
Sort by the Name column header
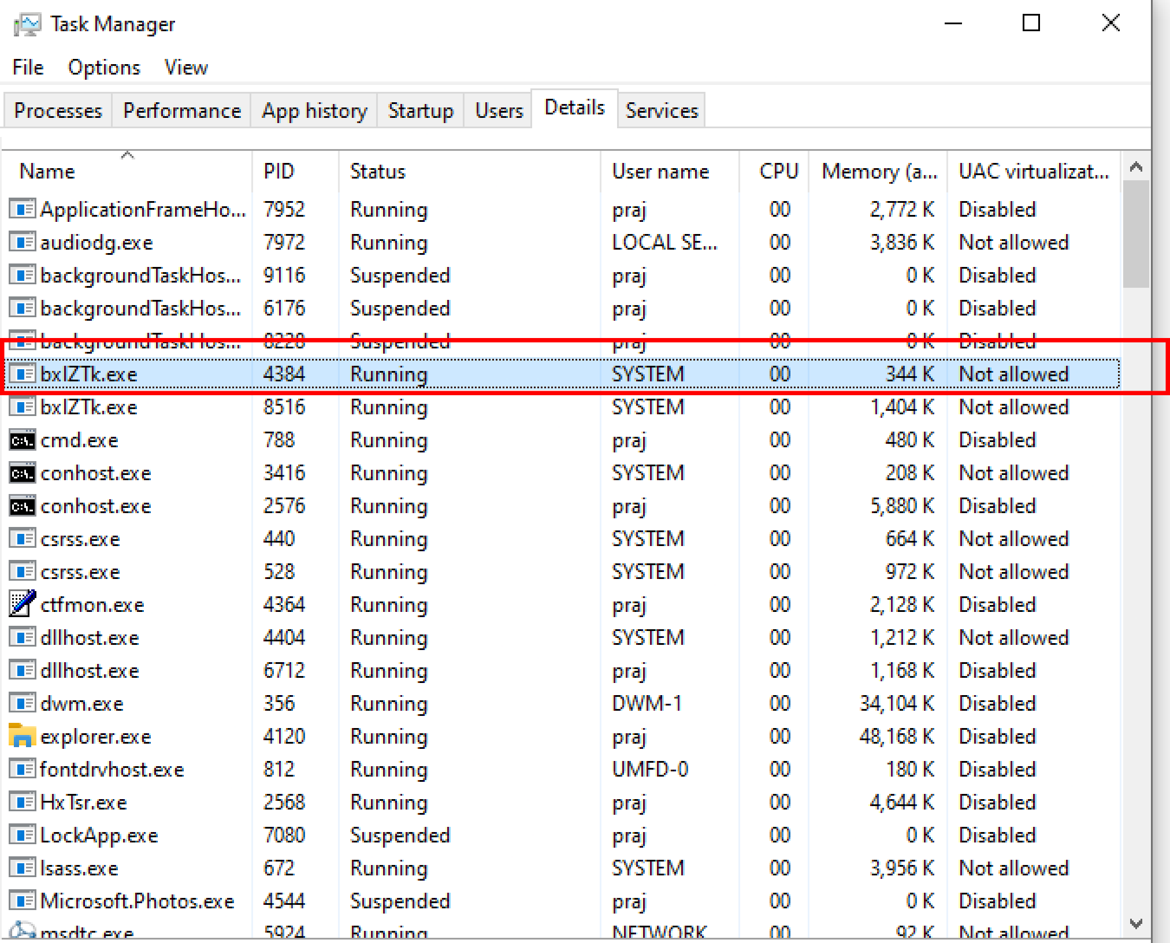(x=127, y=171)
